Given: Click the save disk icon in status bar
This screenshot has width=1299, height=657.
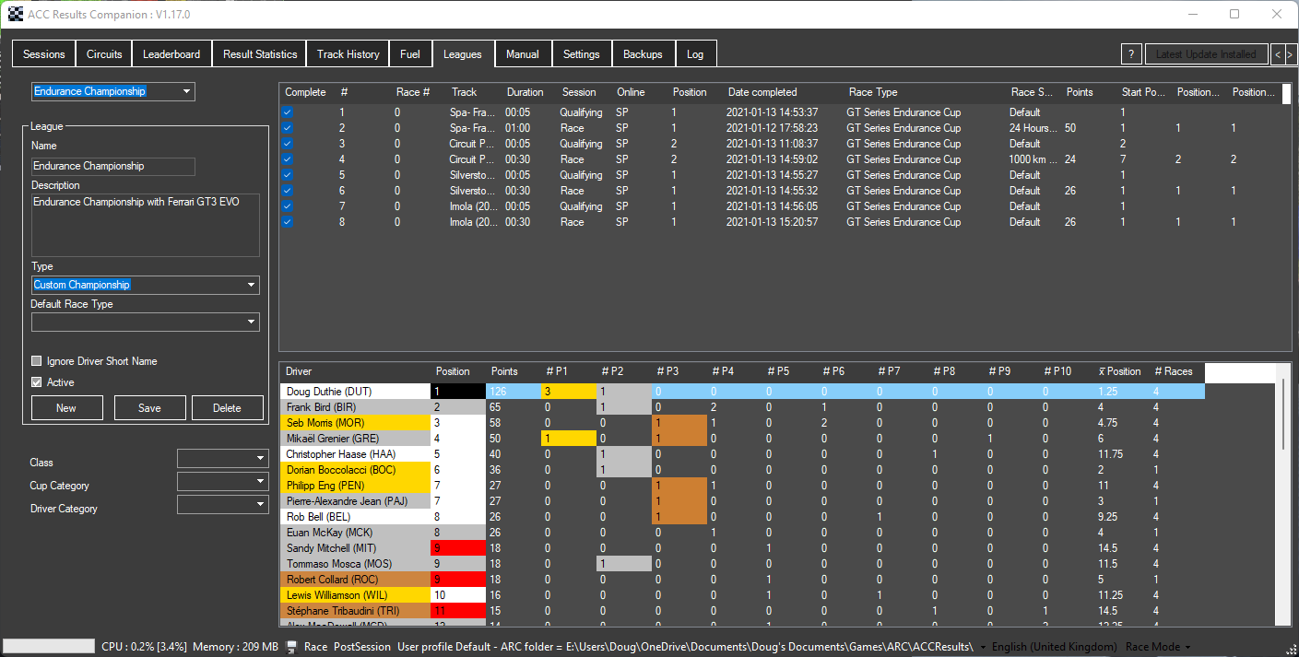Looking at the screenshot, I should 291,647.
